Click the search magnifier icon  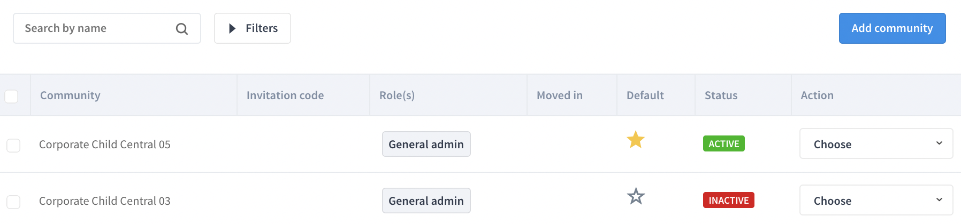[182, 29]
